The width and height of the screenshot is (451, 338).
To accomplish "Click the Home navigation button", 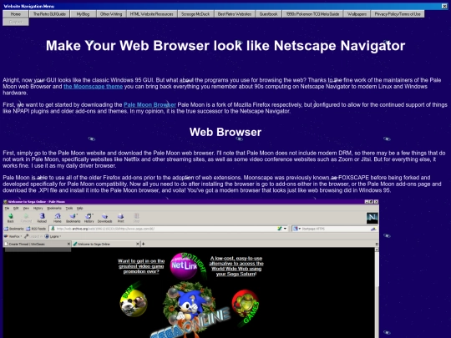I will tap(16, 14).
